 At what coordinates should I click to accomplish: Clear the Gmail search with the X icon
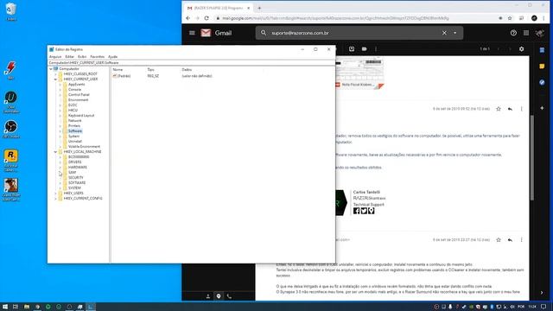pos(444,33)
